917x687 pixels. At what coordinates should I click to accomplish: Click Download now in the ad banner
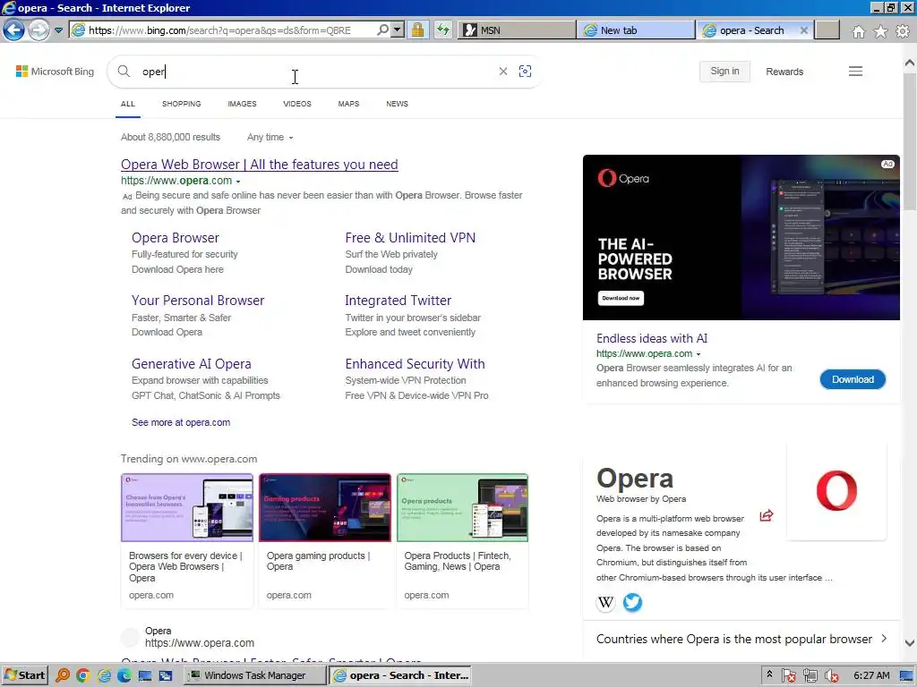[x=621, y=298]
